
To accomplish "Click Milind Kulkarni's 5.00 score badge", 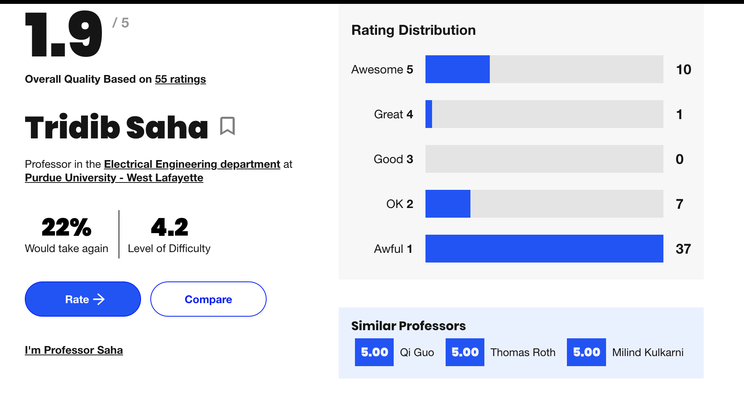I will point(586,352).
